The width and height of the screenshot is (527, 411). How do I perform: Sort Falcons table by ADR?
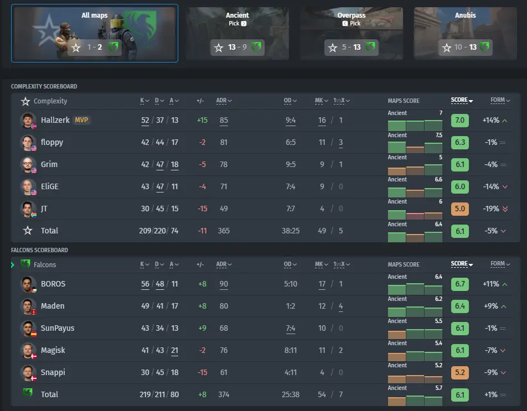(224, 264)
